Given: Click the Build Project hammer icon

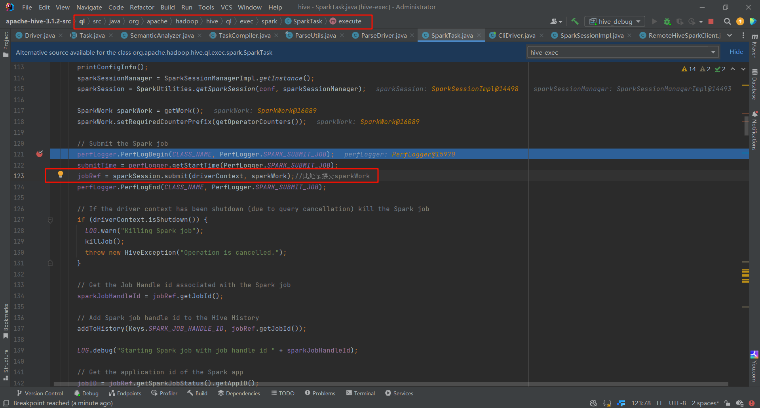Looking at the screenshot, I should click(x=575, y=21).
